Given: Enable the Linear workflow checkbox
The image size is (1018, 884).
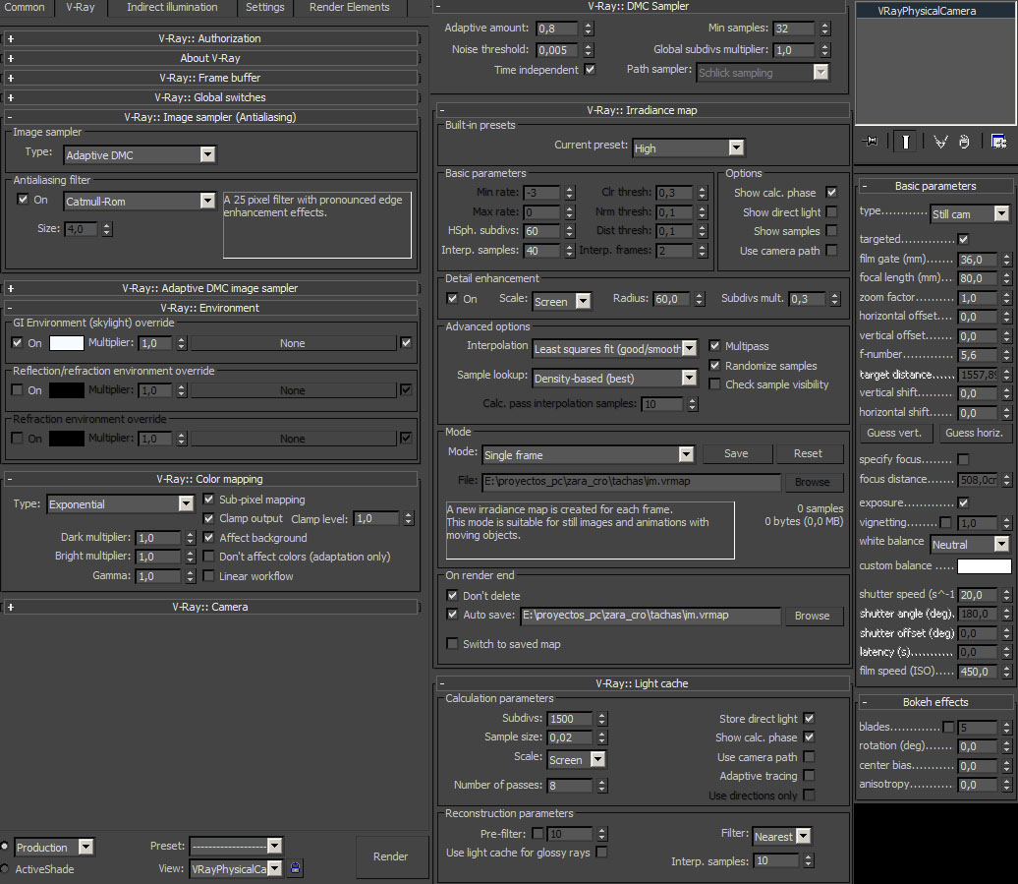Looking at the screenshot, I should coord(208,575).
